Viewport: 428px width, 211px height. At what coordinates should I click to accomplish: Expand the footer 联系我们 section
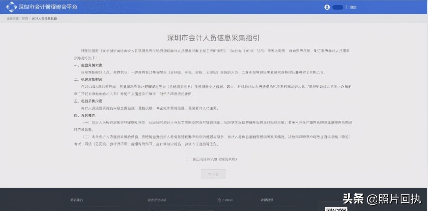click(77, 200)
